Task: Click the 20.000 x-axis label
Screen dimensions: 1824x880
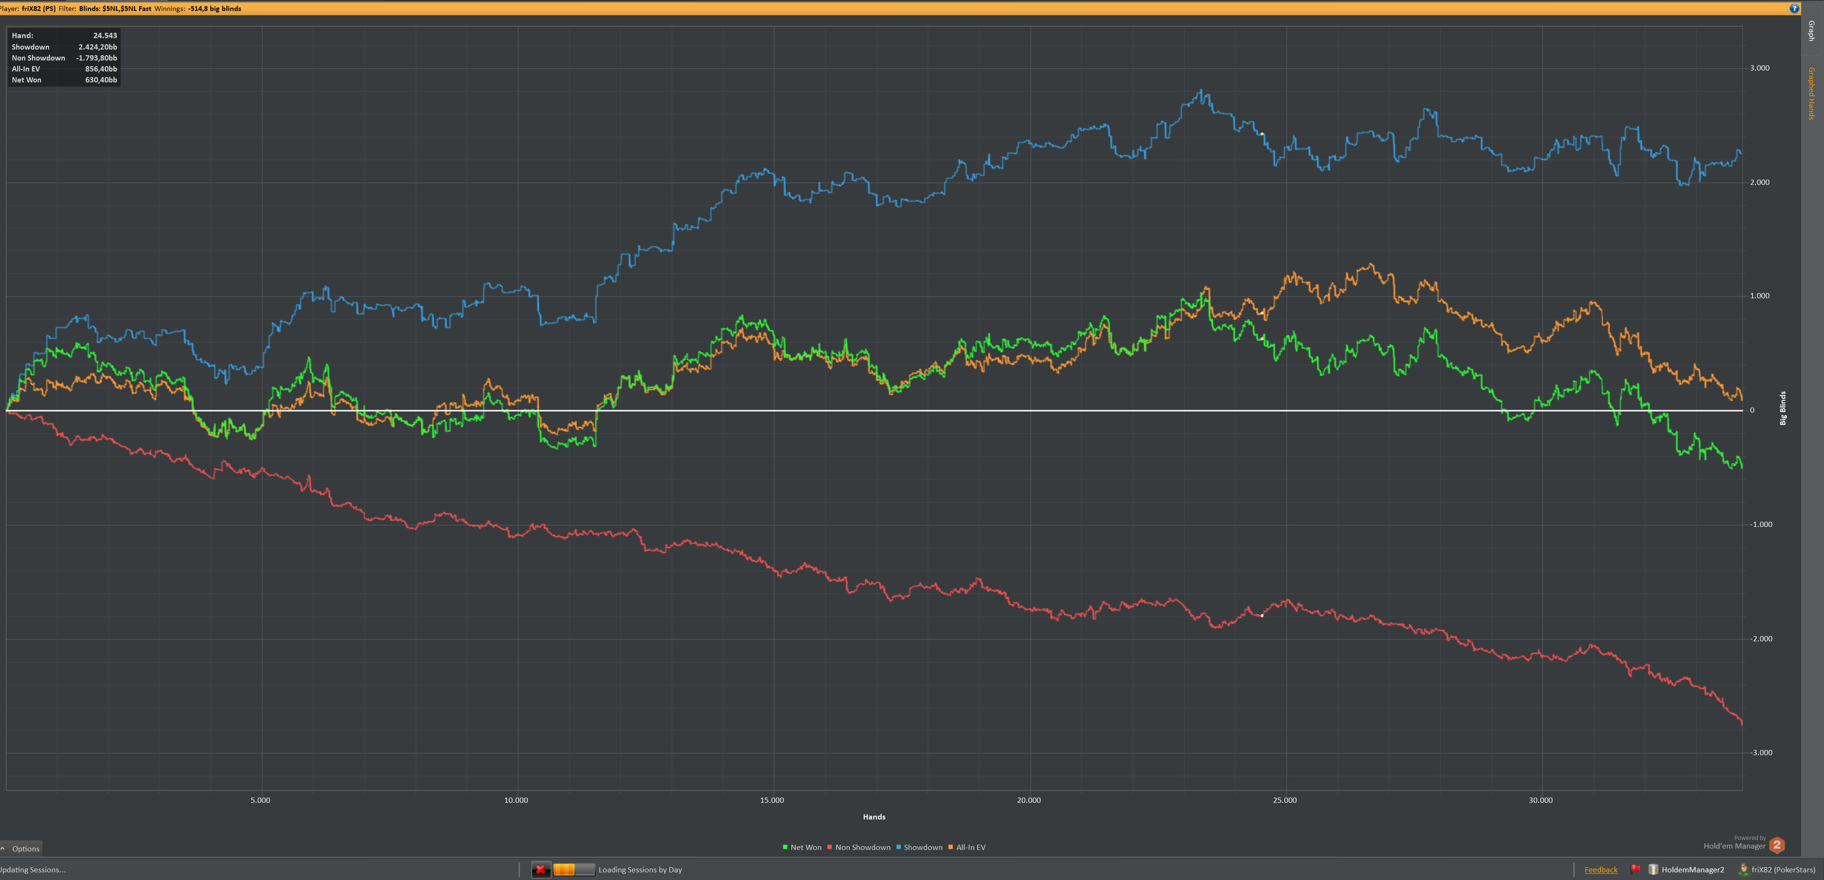Action: pyautogui.click(x=1029, y=800)
